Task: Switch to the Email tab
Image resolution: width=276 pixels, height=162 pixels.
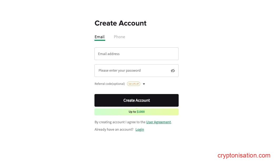Action: click(x=99, y=37)
